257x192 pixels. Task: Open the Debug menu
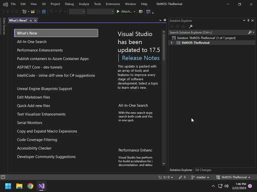coord(69,4)
